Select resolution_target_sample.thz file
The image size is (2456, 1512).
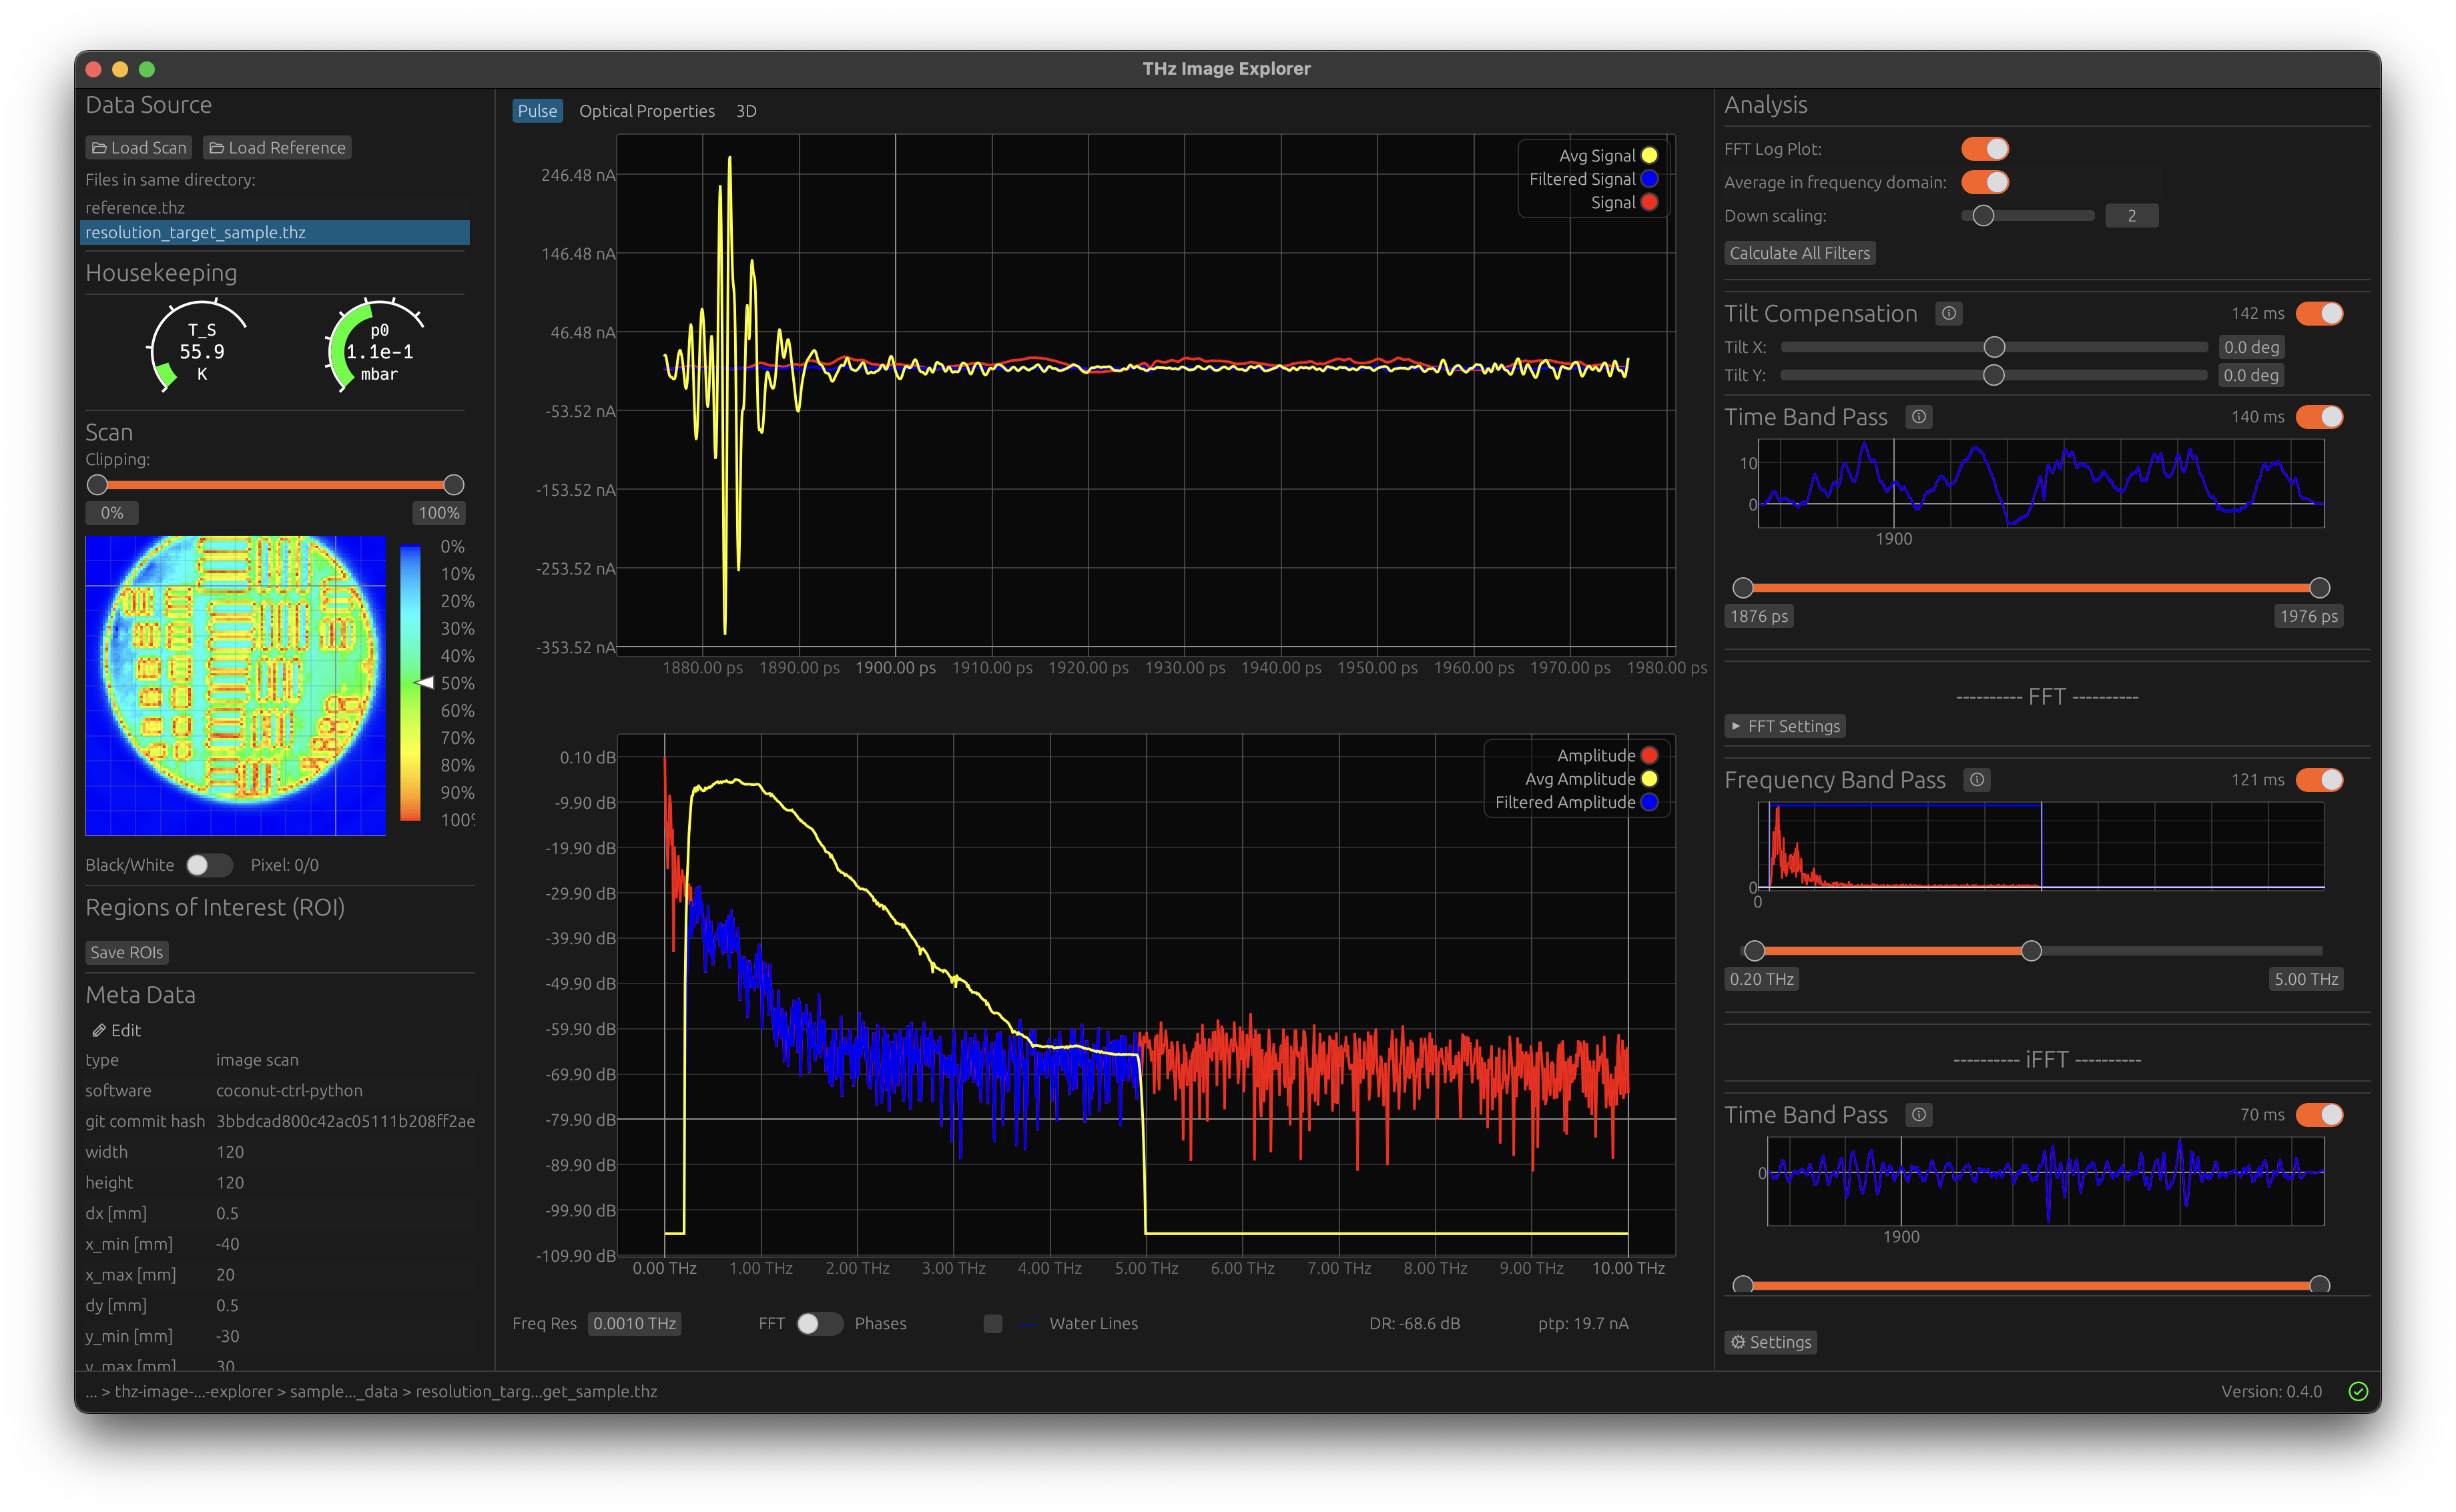pos(274,233)
